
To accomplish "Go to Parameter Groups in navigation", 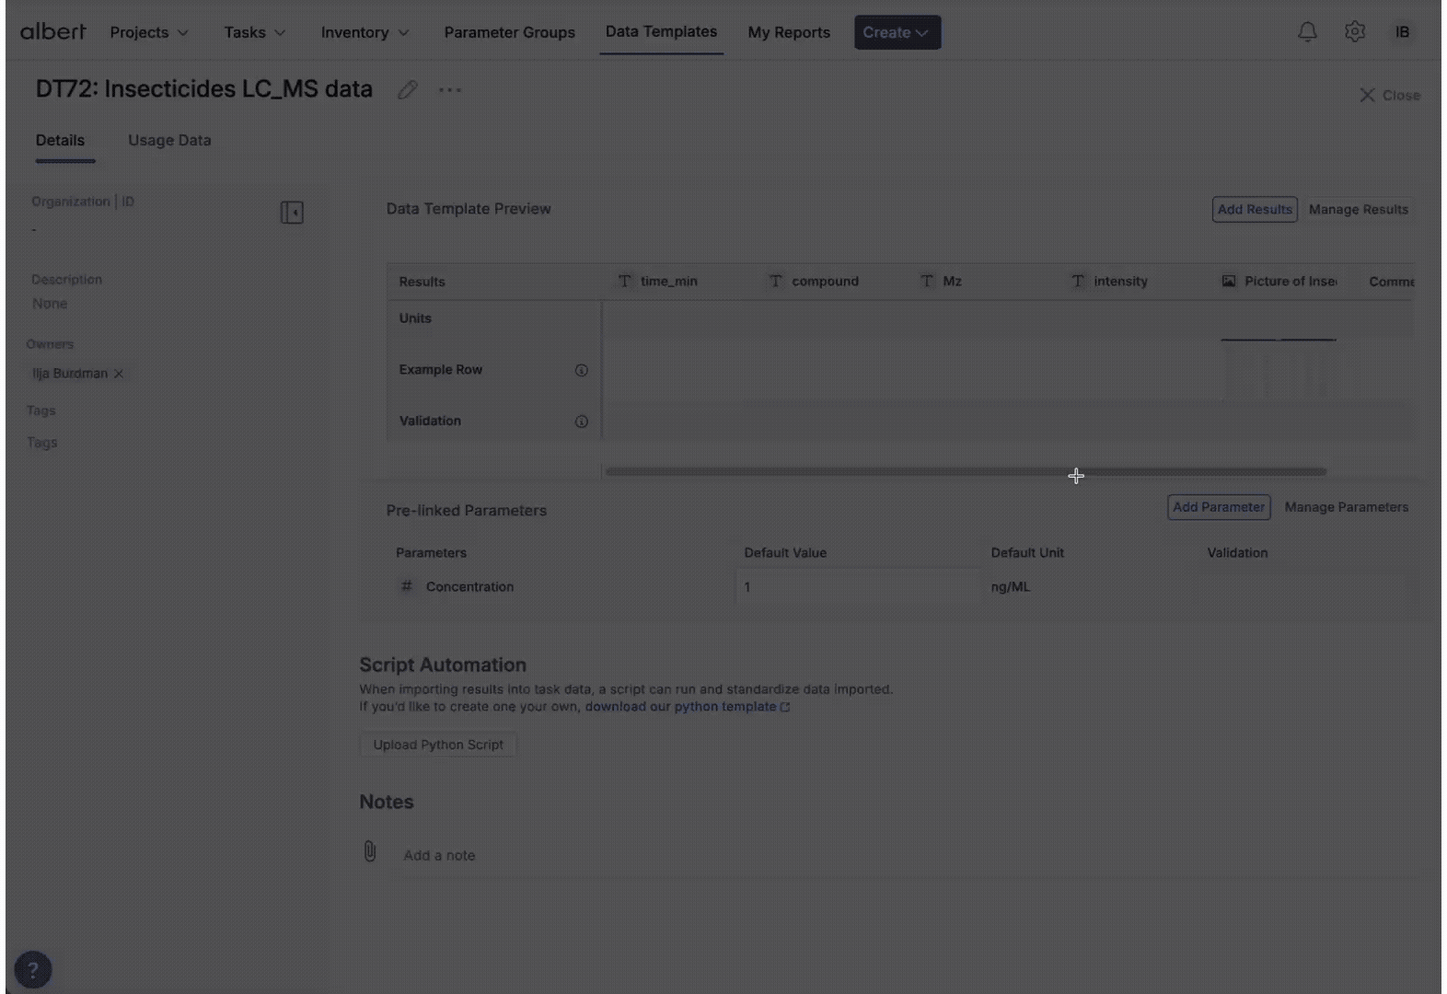I will (509, 32).
